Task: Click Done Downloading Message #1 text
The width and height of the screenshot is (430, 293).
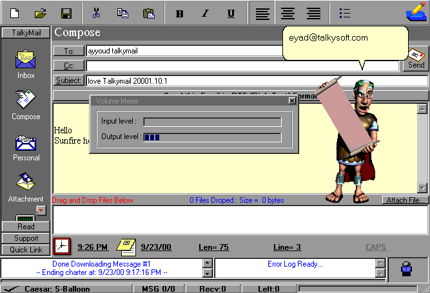Action: (101, 264)
